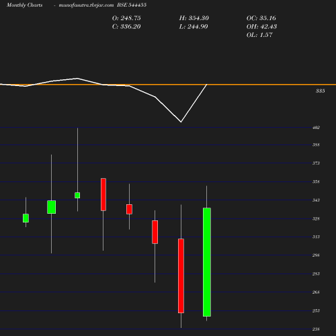Click the low value 'L: 244.90'
Screen dimensions: 336x336
pos(194,27)
